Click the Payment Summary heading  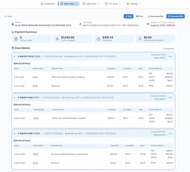26,32
